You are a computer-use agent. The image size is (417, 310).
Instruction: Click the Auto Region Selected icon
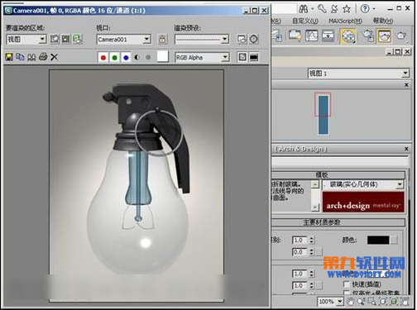[66, 40]
